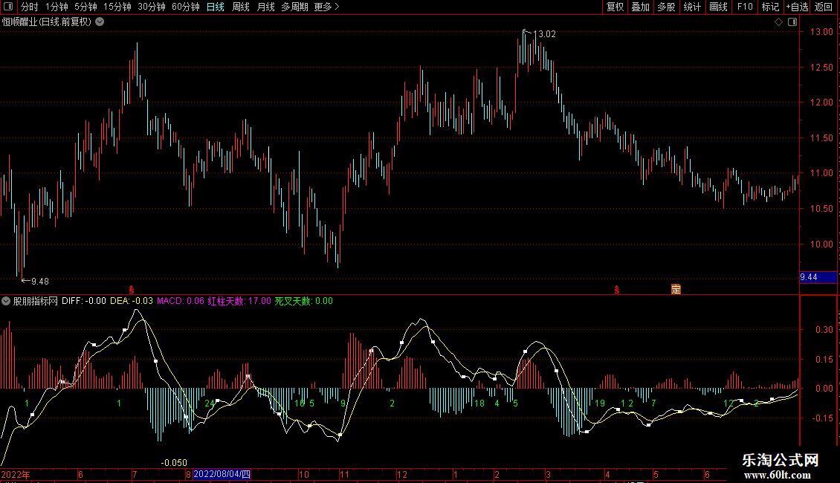Switch to the 分时 intraday view

(x=30, y=7)
